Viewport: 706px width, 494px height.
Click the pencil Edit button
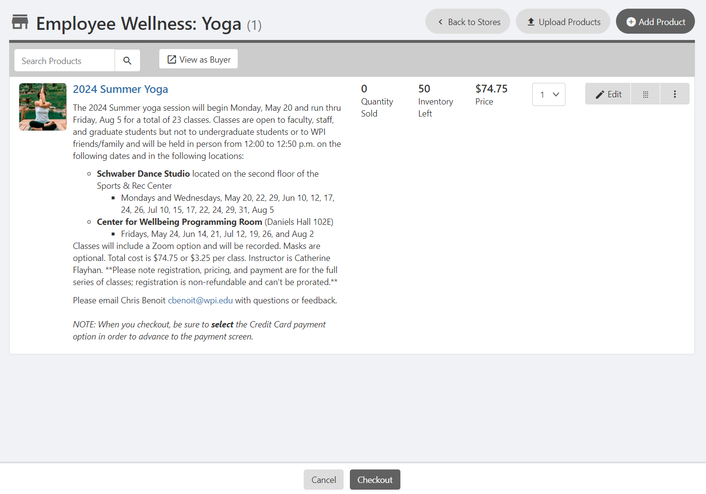click(608, 94)
